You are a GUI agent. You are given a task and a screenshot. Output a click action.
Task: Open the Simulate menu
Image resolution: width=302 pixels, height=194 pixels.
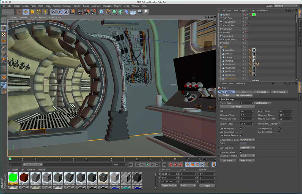pos(67,6)
